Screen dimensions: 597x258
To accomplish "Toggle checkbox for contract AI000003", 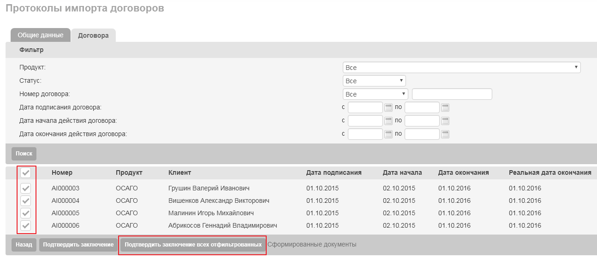I will coord(26,188).
